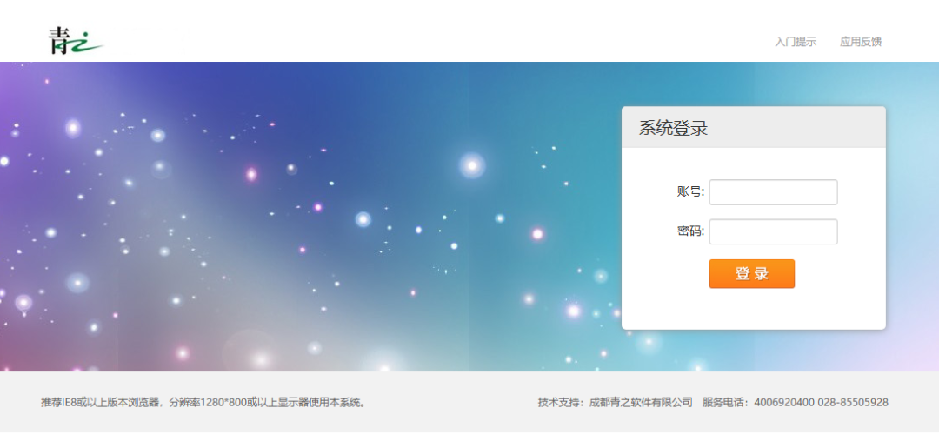Open the 应用反馈 link
Image resolution: width=939 pixels, height=442 pixels.
[x=861, y=42]
